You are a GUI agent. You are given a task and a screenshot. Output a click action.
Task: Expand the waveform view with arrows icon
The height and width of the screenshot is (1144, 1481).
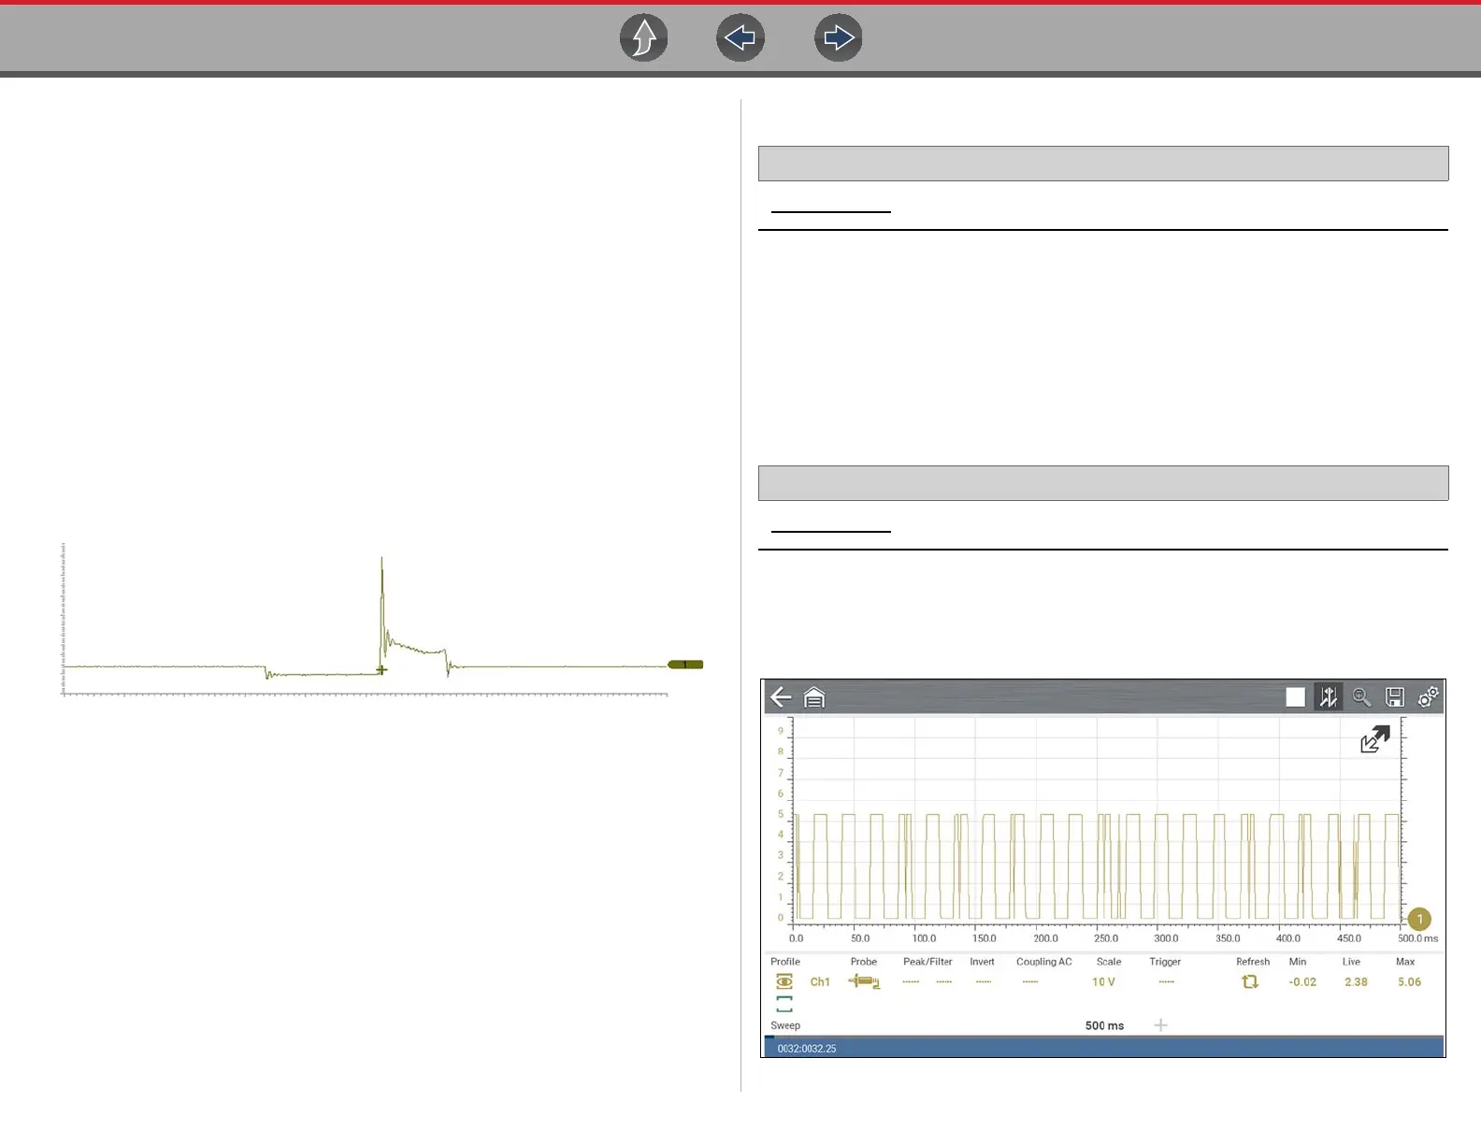pyautogui.click(x=1375, y=739)
